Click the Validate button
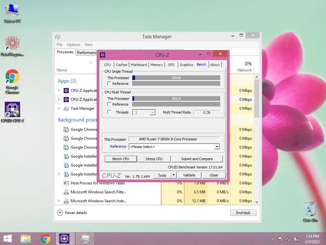 coord(189,175)
